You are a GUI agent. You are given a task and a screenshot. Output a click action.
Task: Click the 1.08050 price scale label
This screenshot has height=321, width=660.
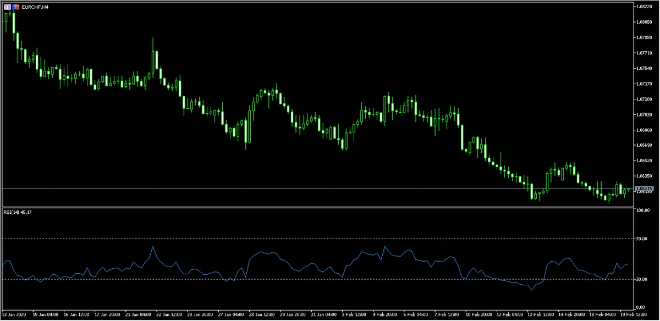pos(645,22)
